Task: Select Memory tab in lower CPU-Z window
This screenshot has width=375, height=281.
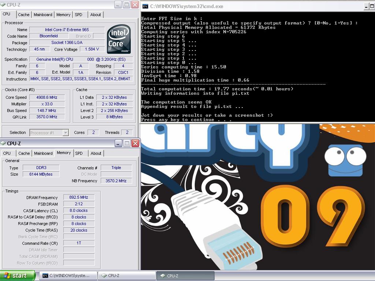Action: pyautogui.click(x=64, y=153)
